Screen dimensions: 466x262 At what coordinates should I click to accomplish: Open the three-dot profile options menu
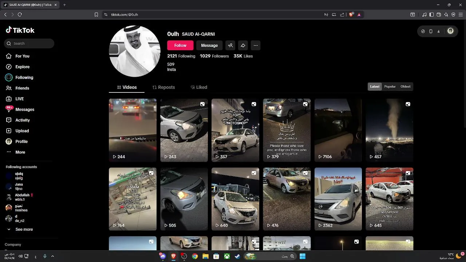point(256,45)
